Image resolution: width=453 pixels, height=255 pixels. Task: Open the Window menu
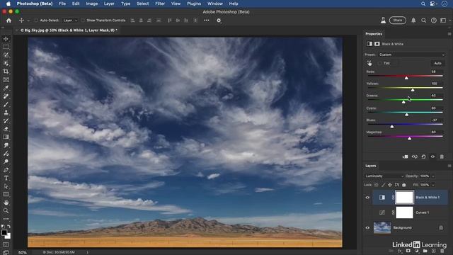pyautogui.click(x=215, y=4)
